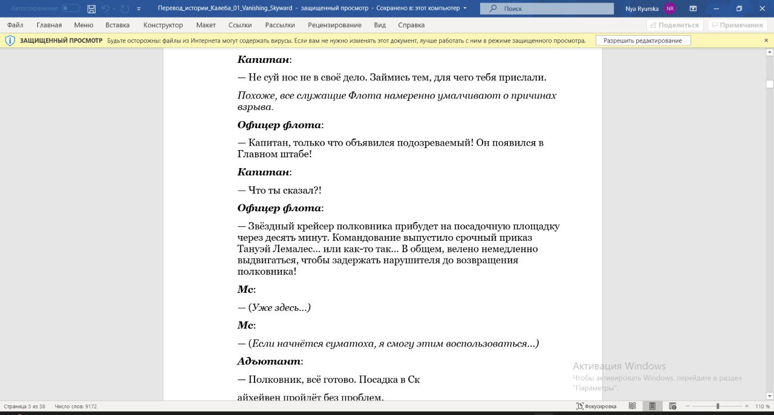Switch to the Ссылки tab
Screen dimensions: 774x415
(x=240, y=25)
